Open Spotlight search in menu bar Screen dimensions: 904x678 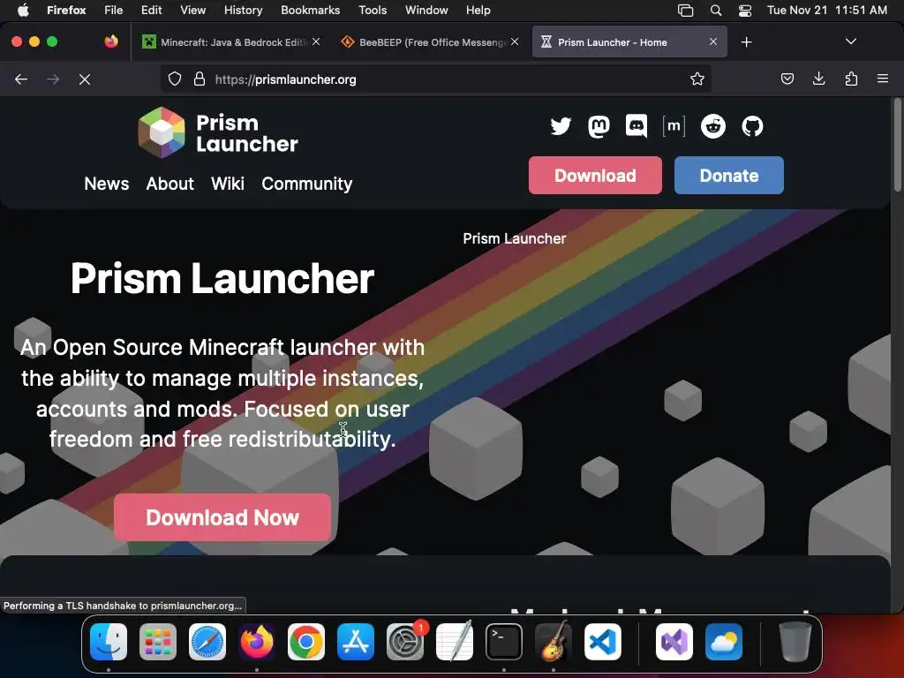point(715,10)
